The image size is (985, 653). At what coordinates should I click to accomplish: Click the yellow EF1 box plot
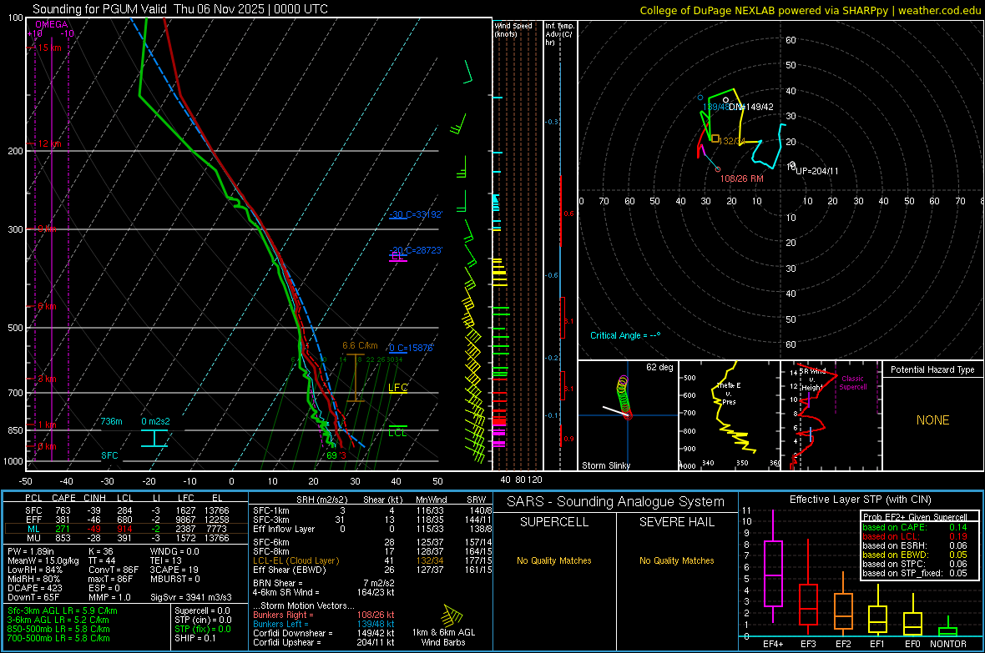(x=877, y=611)
